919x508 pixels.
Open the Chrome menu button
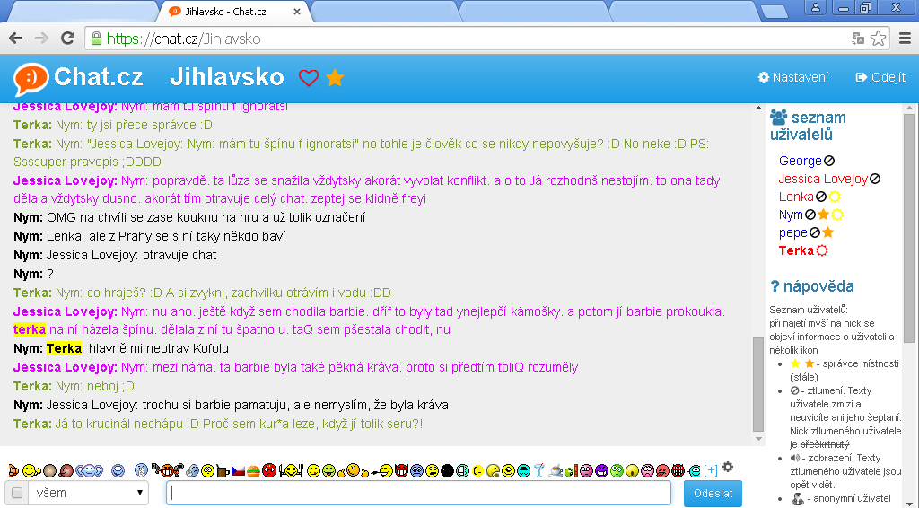905,39
